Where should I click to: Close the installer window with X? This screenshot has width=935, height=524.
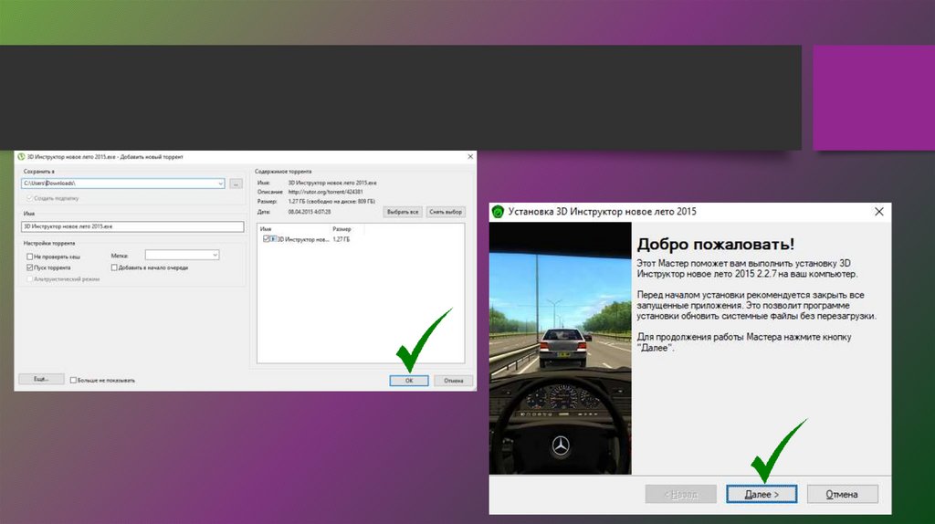click(879, 212)
